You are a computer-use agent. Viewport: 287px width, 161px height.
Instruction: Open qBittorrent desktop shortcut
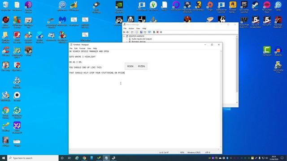pos(62,6)
